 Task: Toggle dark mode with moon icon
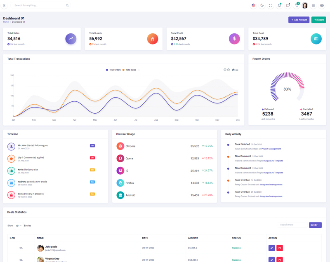coord(262,5)
